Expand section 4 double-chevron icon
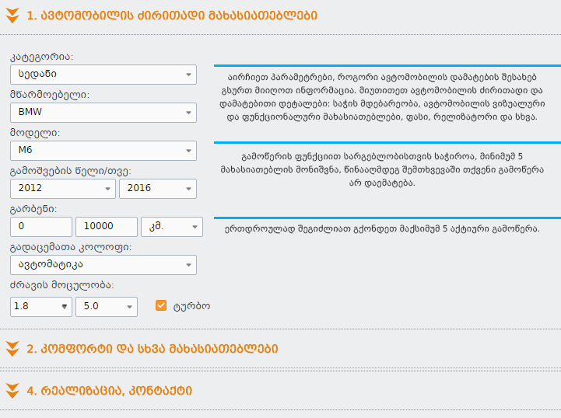This screenshot has width=561, height=418. point(12,391)
